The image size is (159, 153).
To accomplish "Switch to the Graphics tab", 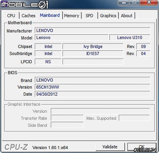I will 108,16.
